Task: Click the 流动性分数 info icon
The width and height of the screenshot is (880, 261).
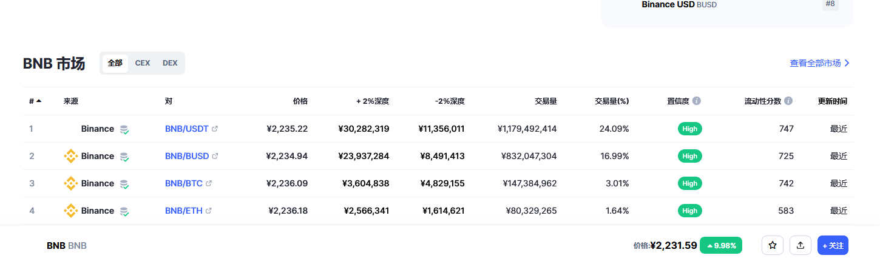Action: tap(788, 101)
